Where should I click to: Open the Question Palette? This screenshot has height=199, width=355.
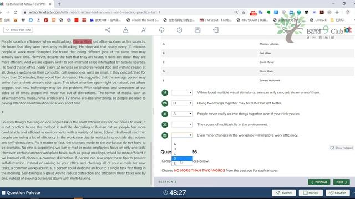click(x=21, y=193)
